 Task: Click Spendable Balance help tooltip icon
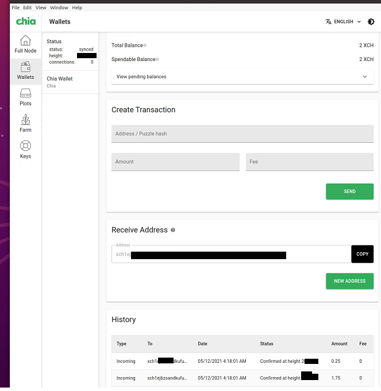(x=157, y=59)
